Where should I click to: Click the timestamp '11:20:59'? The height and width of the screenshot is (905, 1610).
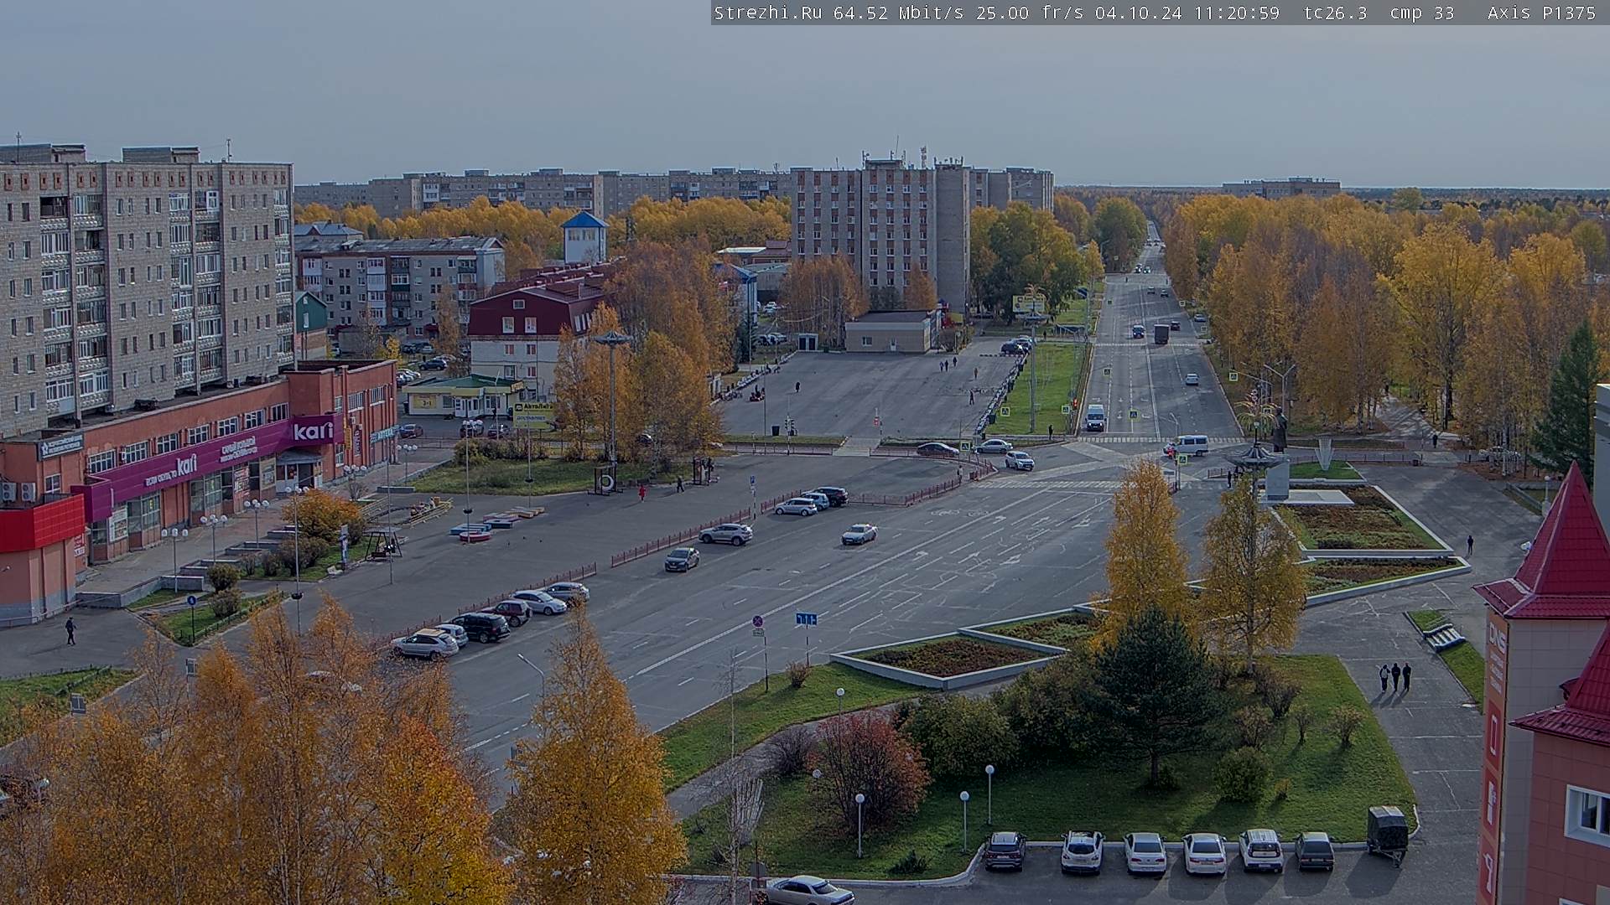1236,13
